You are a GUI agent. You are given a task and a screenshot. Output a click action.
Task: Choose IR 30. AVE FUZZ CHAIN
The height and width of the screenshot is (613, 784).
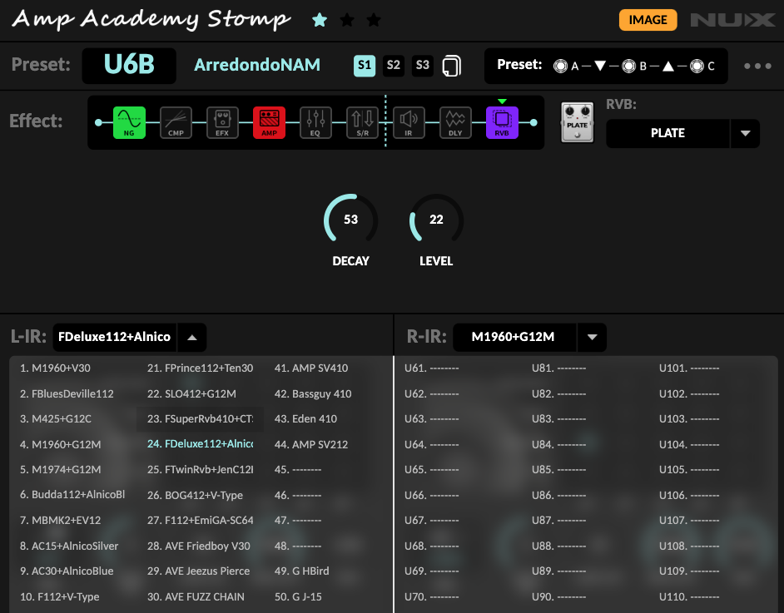point(196,596)
